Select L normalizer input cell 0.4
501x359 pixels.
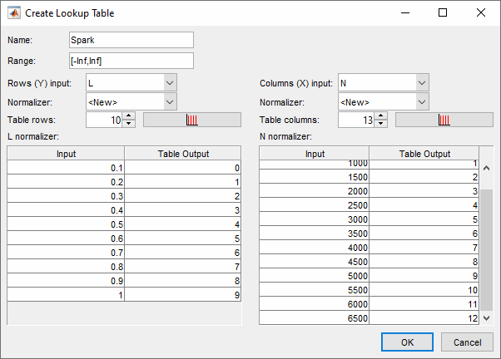(66, 210)
